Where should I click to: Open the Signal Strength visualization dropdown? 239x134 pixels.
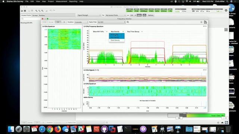pos(89,15)
